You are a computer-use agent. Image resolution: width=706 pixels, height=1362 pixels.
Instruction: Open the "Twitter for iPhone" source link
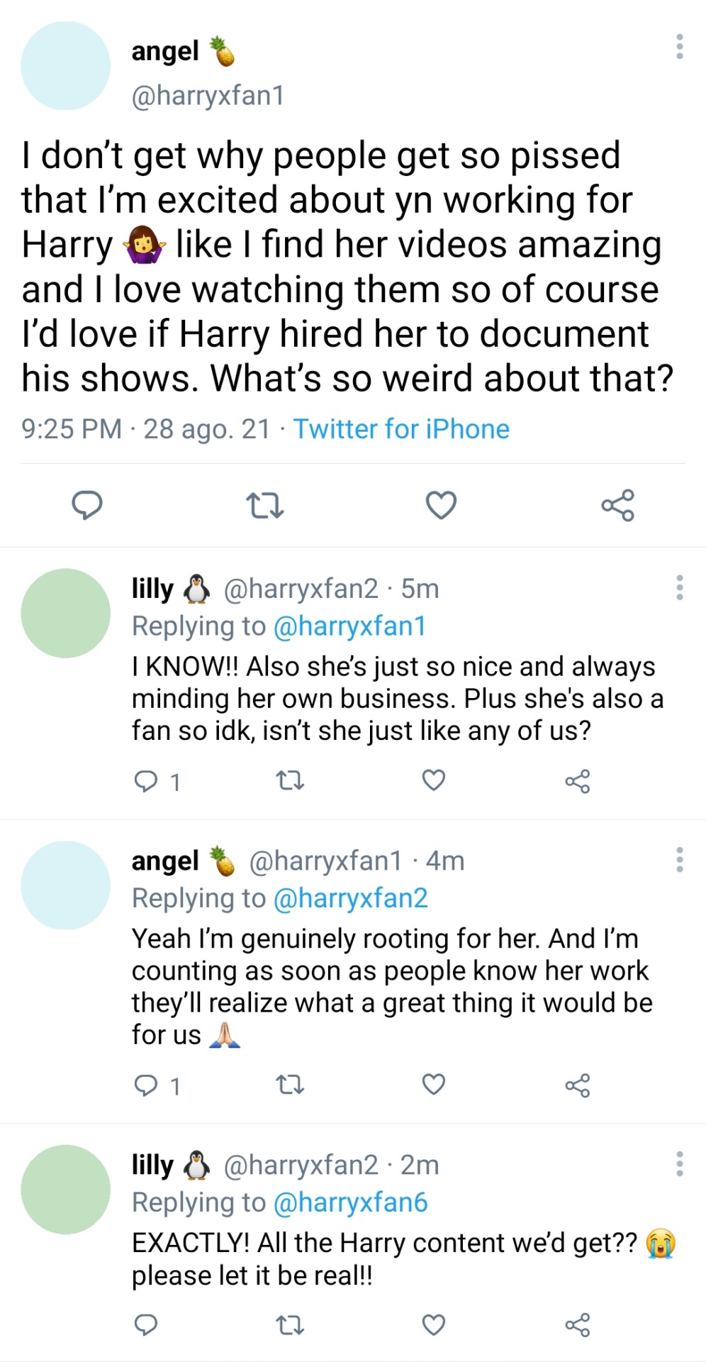click(x=401, y=429)
